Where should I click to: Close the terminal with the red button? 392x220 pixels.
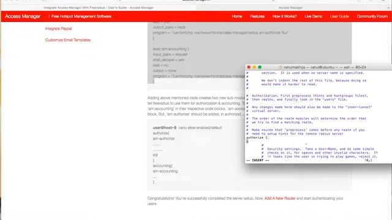249,67
